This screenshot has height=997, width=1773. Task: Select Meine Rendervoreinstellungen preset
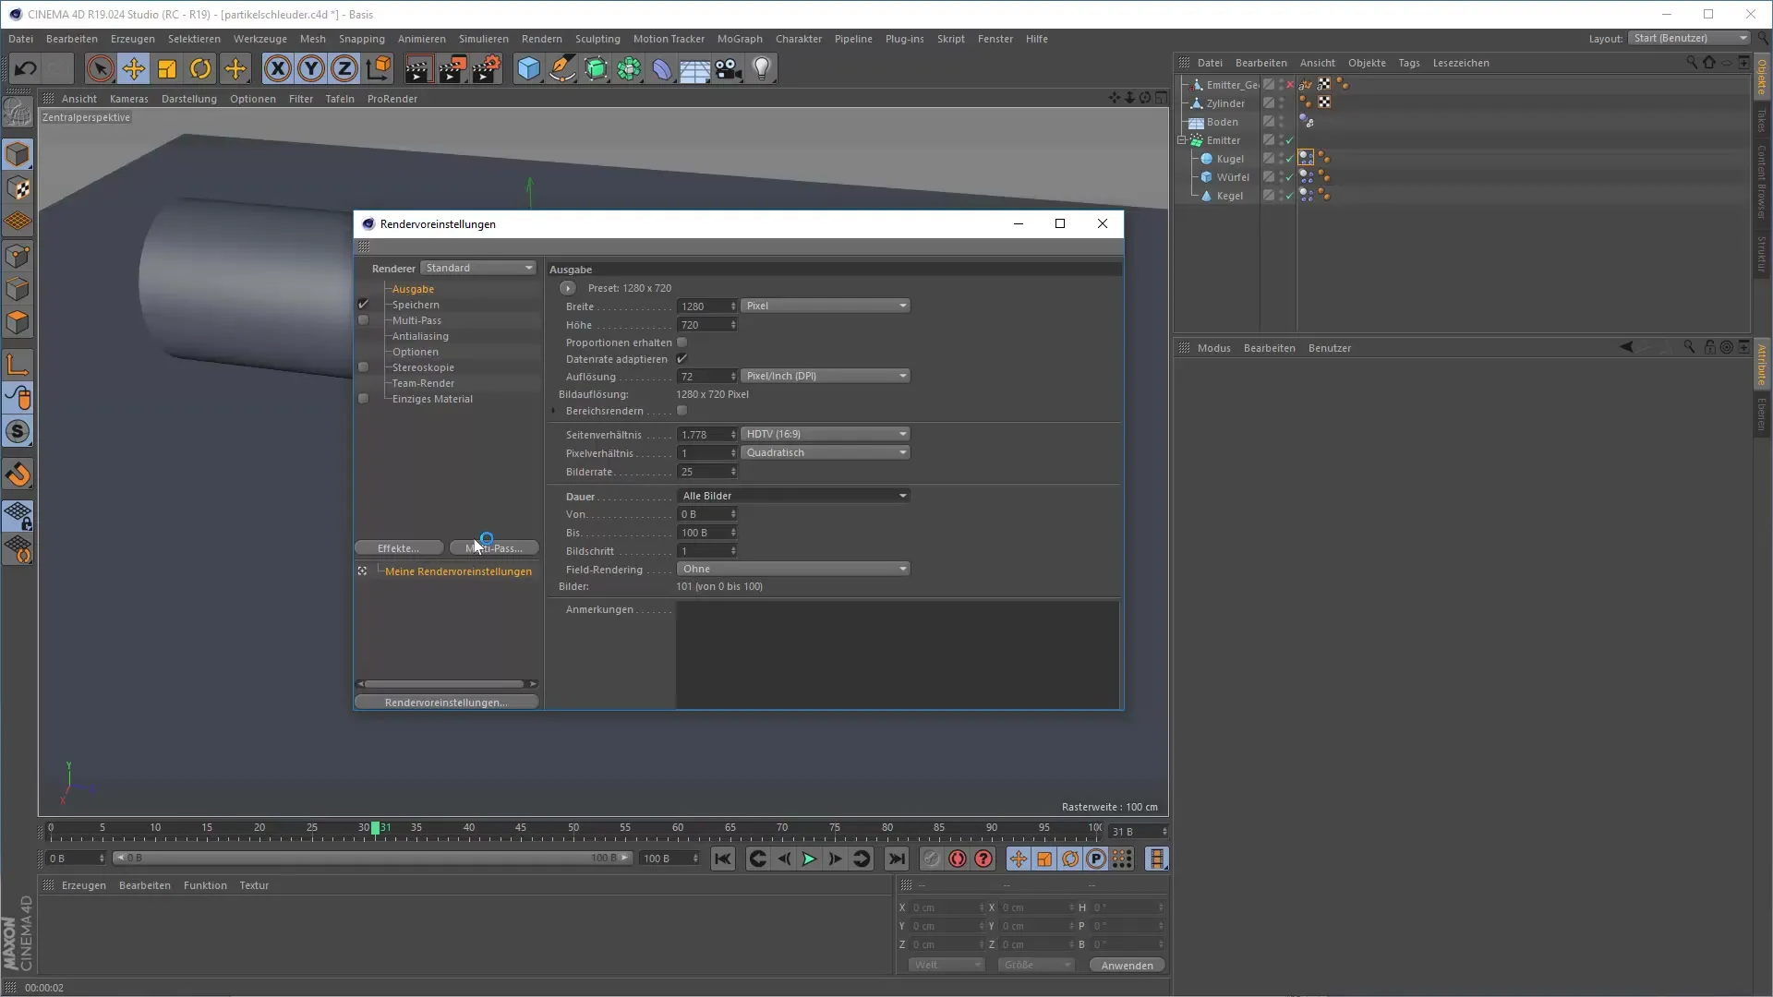(458, 571)
